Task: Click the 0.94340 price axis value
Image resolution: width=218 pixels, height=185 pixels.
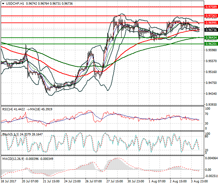Action: pyautogui.click(x=211, y=93)
